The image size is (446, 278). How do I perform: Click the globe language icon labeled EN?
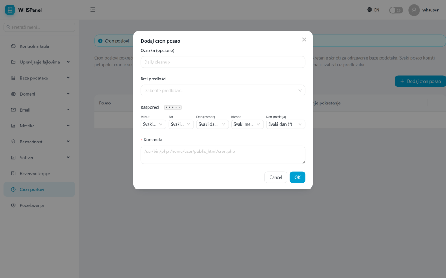tap(369, 10)
